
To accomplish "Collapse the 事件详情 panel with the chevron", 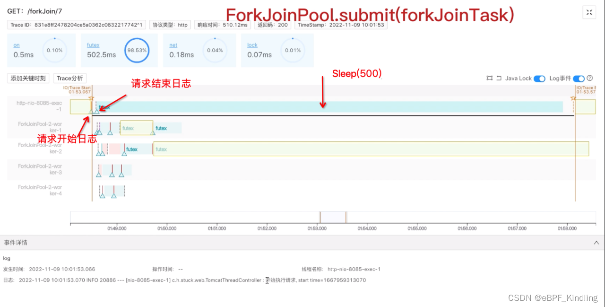I will (x=596, y=242).
